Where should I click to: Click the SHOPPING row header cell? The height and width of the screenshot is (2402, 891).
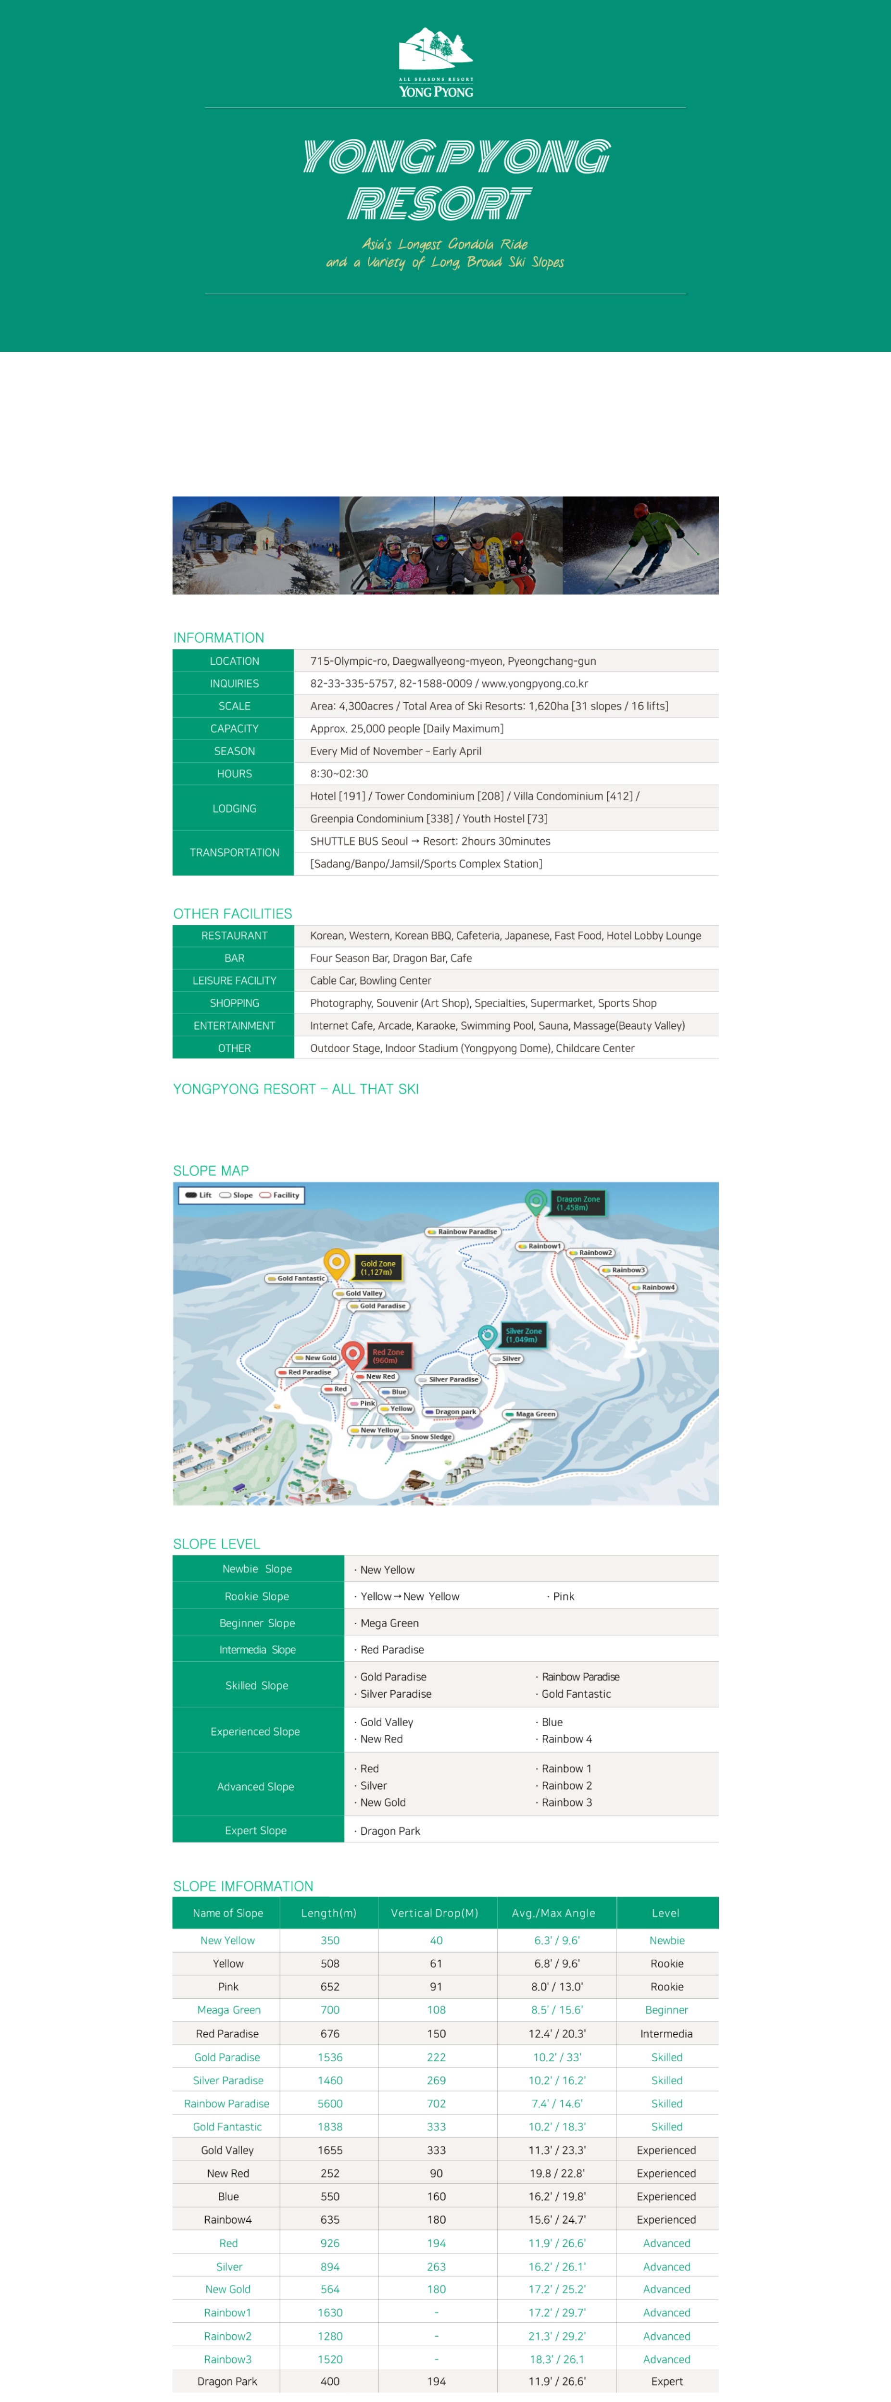point(233,1003)
